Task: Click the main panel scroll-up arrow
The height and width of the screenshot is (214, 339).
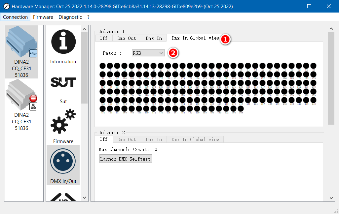Action: pyautogui.click(x=331, y=28)
